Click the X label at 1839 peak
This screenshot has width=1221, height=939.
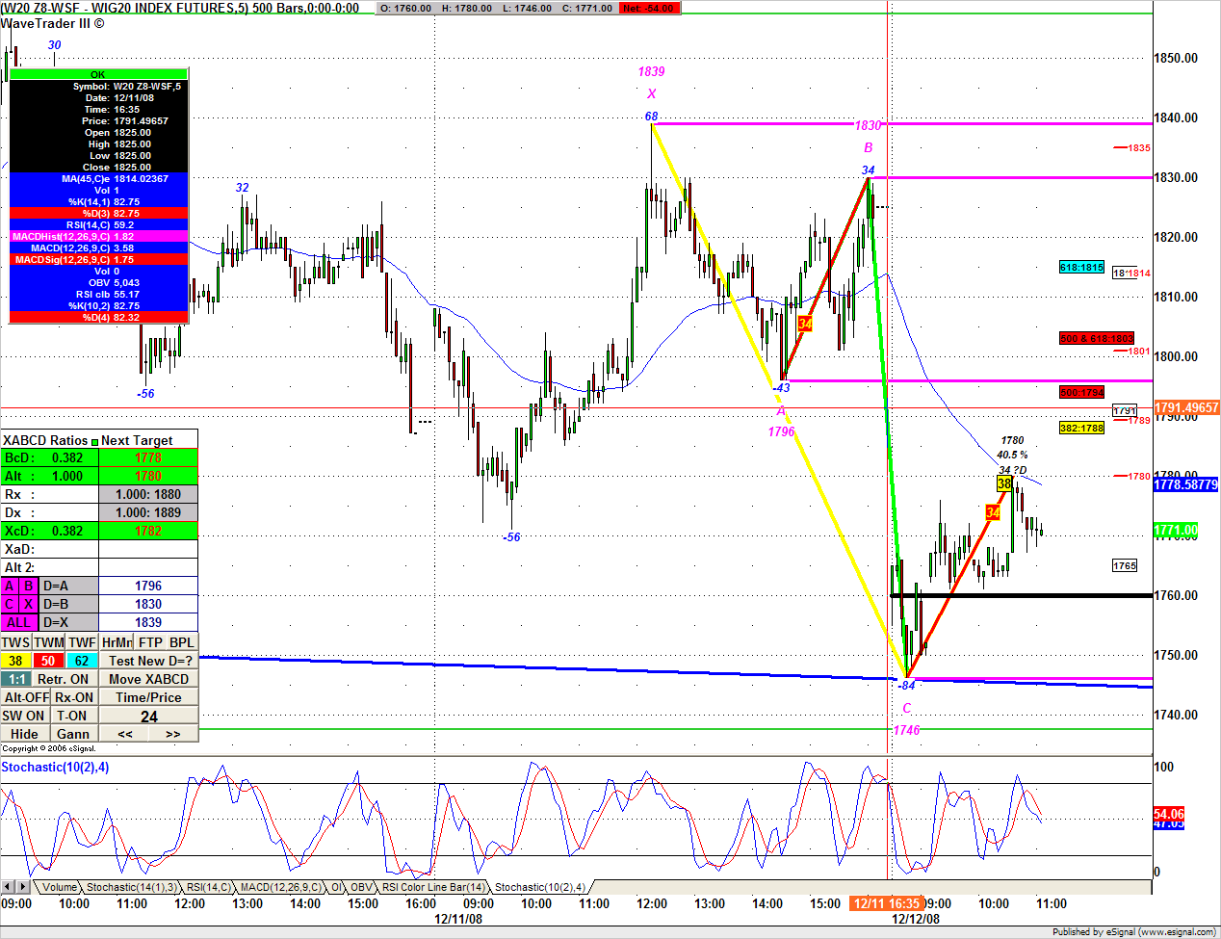click(652, 93)
